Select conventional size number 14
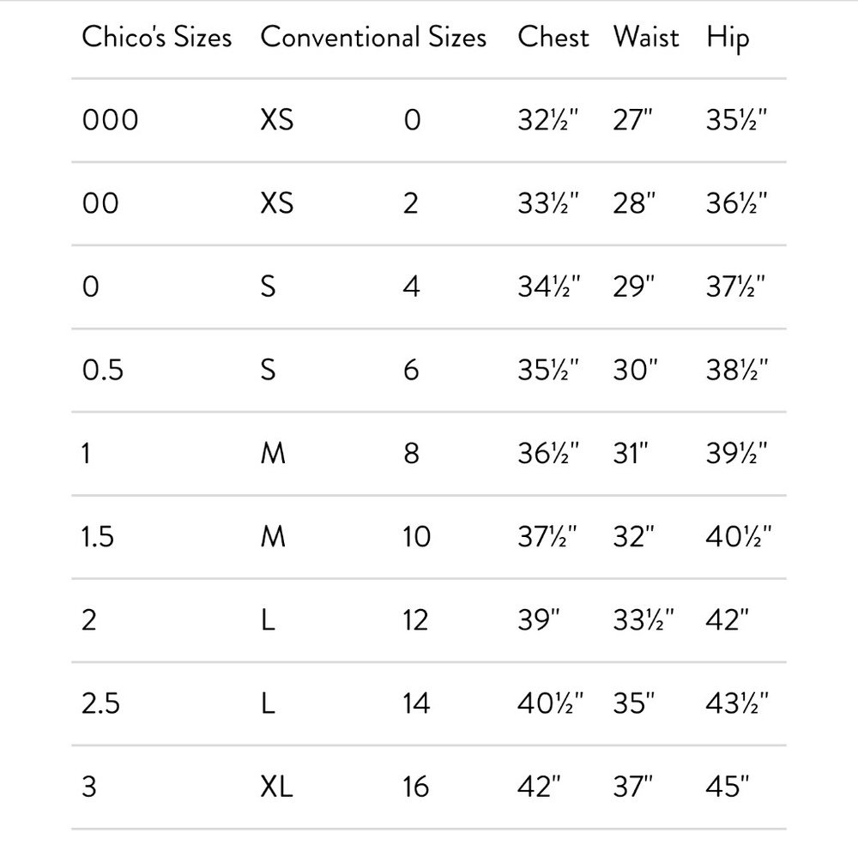Viewport: 858px width, 857px height. coord(415,703)
